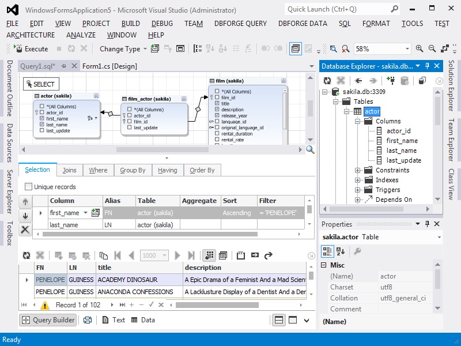Go to the last page of results
The image size is (461, 346).
tap(191, 255)
